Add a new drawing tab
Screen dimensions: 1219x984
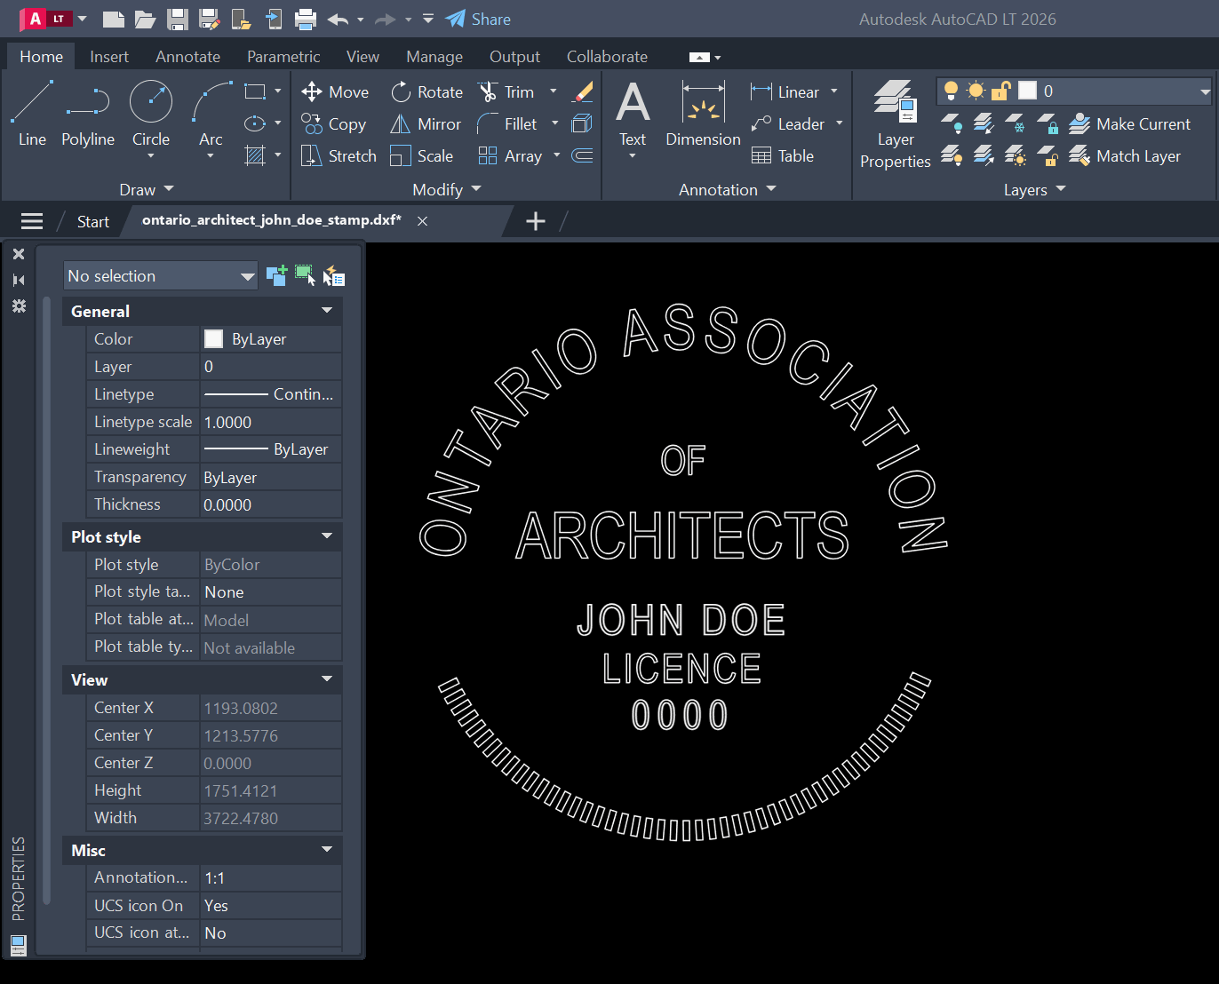pos(536,221)
